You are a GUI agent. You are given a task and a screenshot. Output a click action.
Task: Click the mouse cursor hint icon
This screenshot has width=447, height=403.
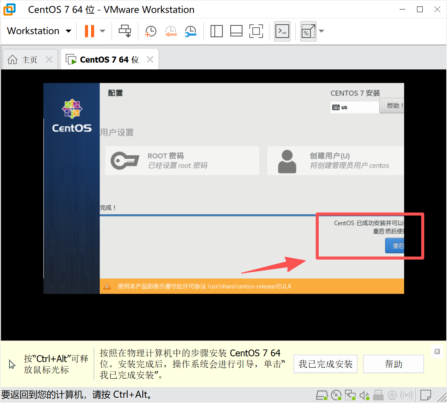pyautogui.click(x=12, y=364)
